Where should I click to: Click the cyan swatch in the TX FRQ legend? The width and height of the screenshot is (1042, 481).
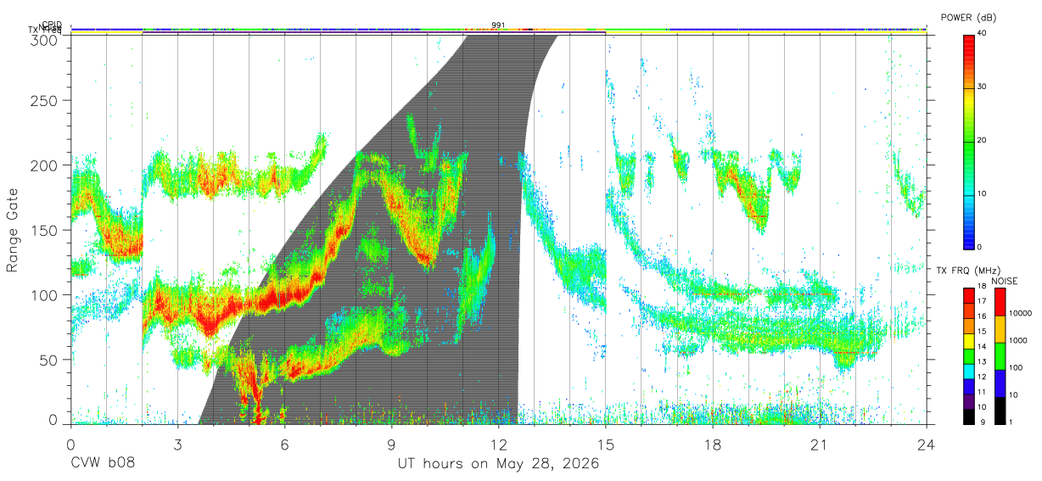pos(968,370)
